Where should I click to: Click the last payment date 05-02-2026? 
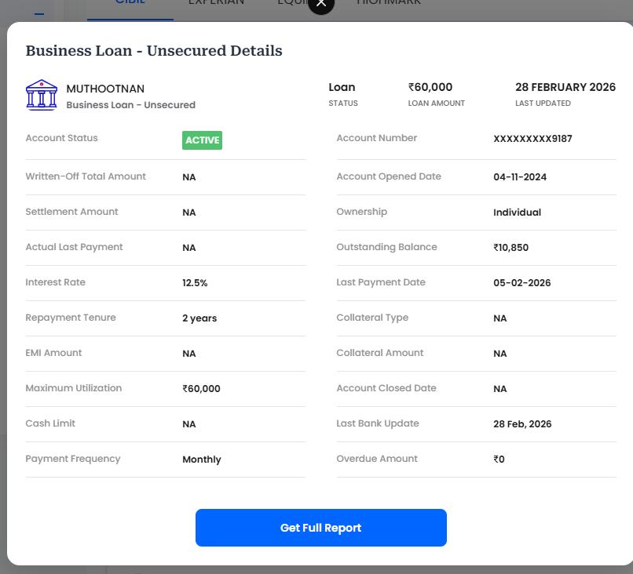point(521,283)
